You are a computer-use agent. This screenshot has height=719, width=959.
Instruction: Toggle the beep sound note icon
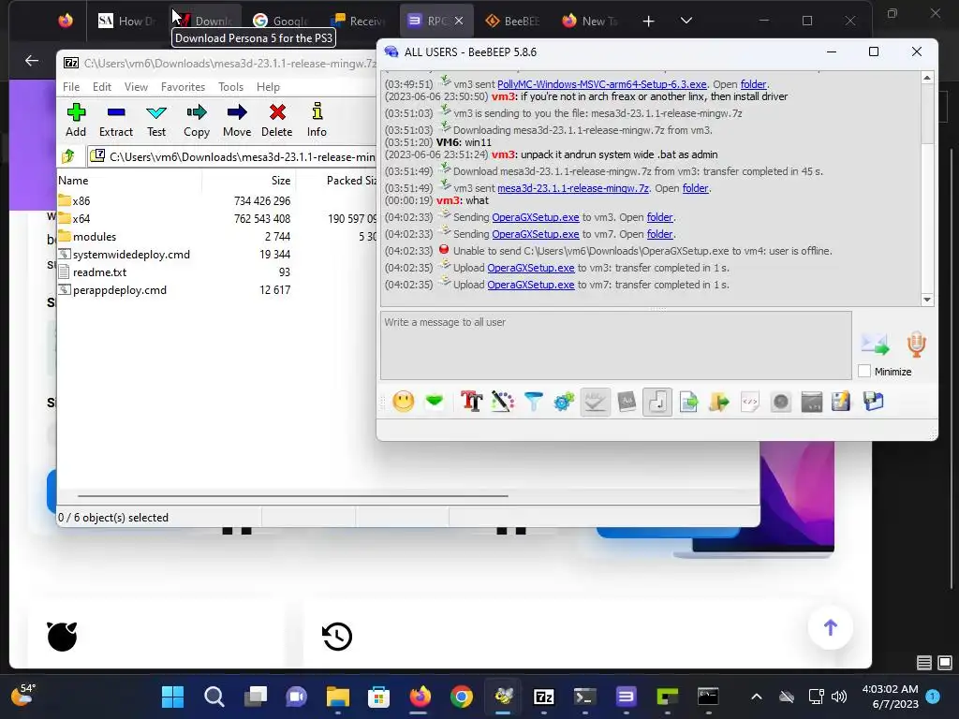tap(657, 402)
